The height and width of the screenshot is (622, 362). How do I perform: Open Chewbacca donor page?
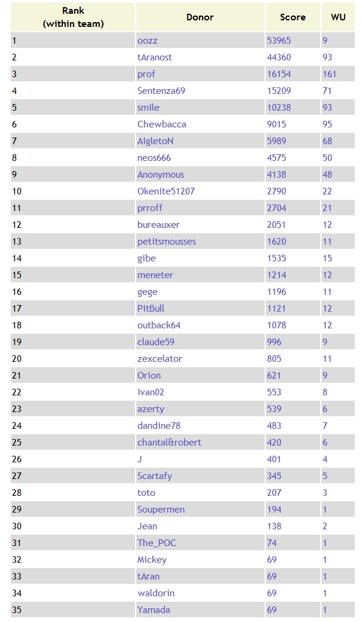pyautogui.click(x=162, y=124)
